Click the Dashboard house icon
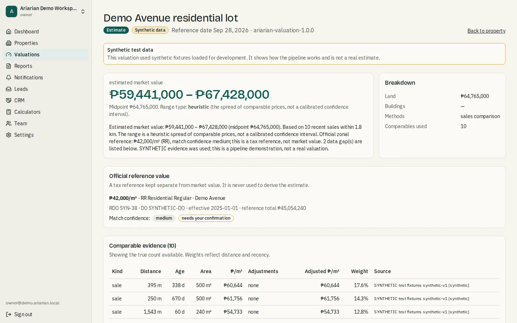Image resolution: width=517 pixels, height=323 pixels. [9, 32]
